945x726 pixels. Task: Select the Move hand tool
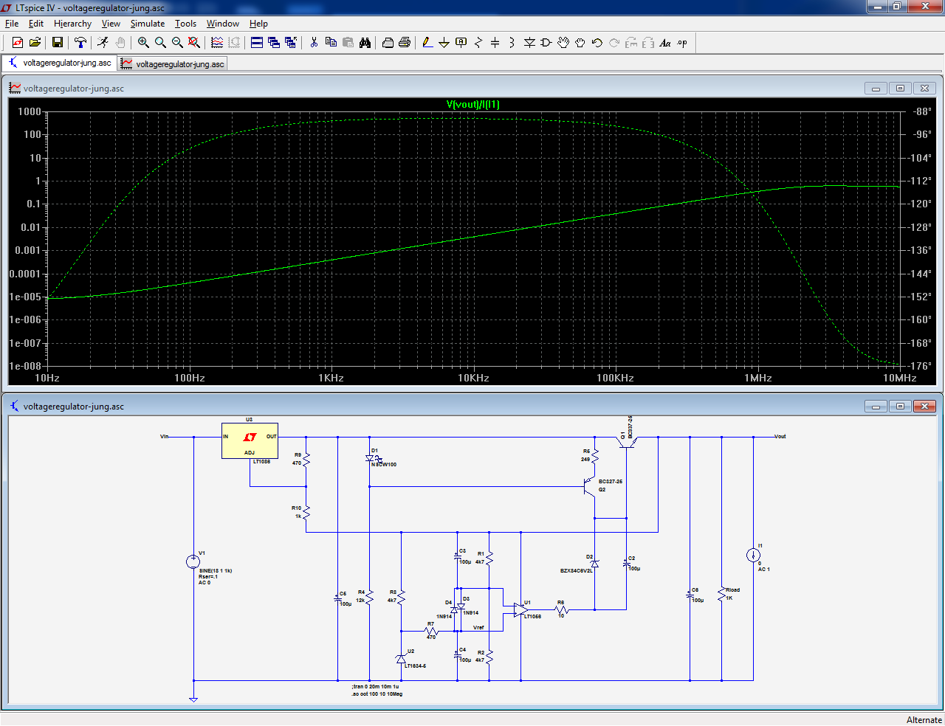(563, 43)
